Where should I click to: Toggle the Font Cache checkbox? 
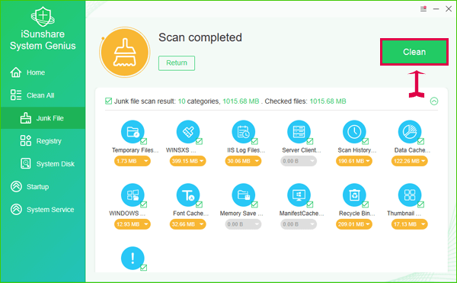click(x=199, y=204)
